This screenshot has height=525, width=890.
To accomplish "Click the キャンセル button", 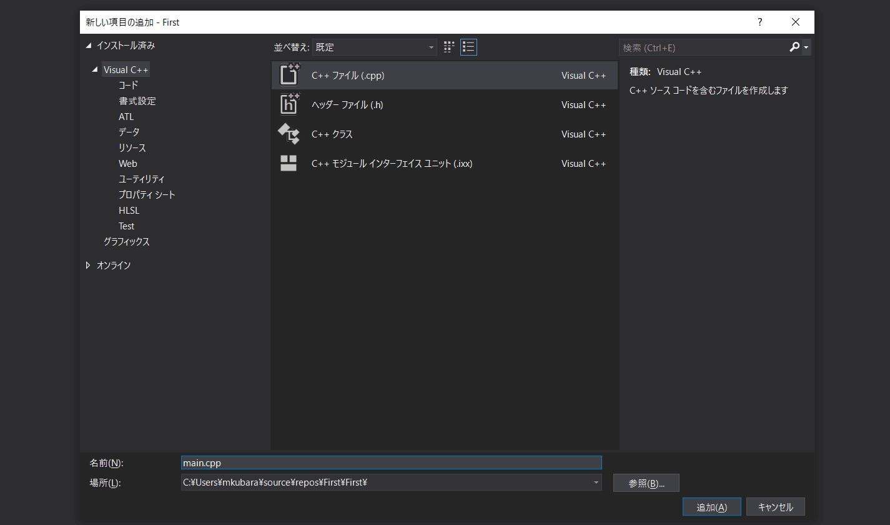I will 775,507.
